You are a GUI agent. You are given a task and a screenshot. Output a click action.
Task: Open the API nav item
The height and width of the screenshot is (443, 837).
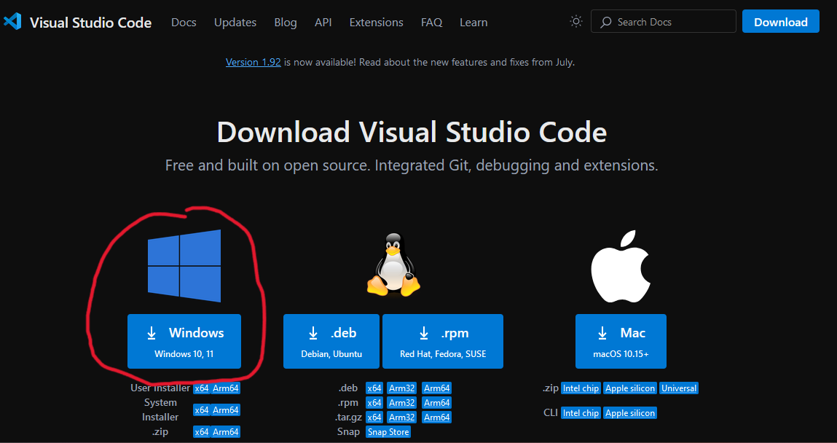coord(323,23)
